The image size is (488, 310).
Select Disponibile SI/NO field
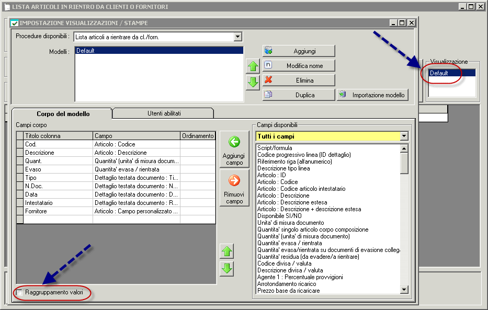click(x=279, y=216)
